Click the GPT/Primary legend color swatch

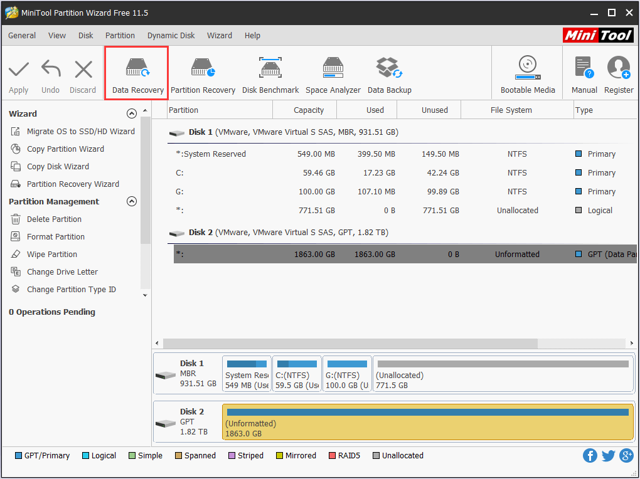[18, 455]
